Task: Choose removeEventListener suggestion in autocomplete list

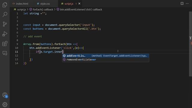Action: coord(106,60)
